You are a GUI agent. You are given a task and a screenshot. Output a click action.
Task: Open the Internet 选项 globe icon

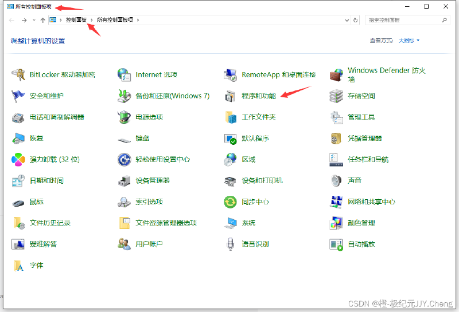(x=124, y=75)
